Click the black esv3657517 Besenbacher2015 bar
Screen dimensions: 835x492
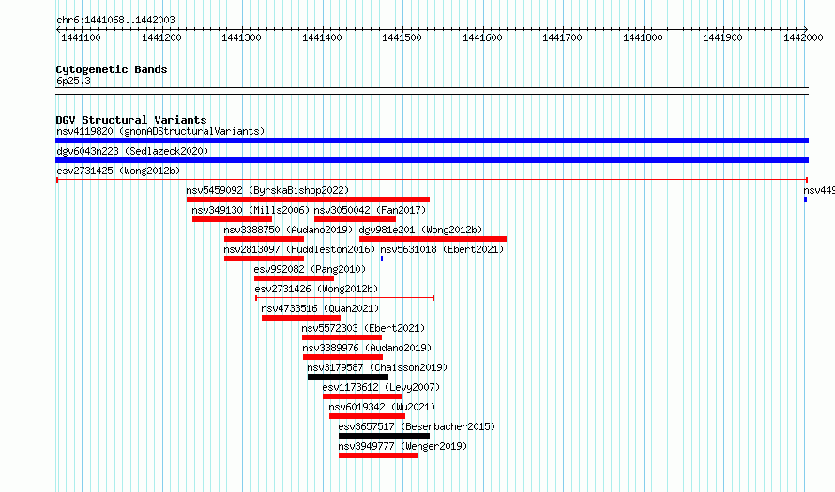pyautogui.click(x=384, y=436)
